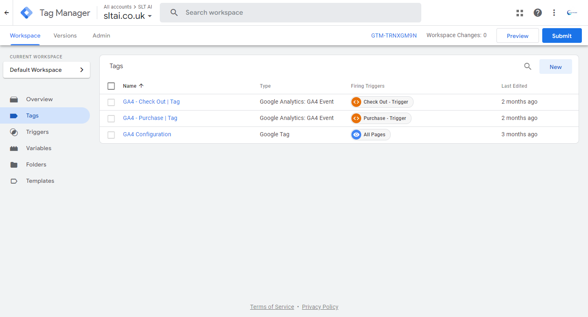Viewport: 588px width, 317px height.
Task: Click the All Pages eye icon
Action: coord(356,135)
